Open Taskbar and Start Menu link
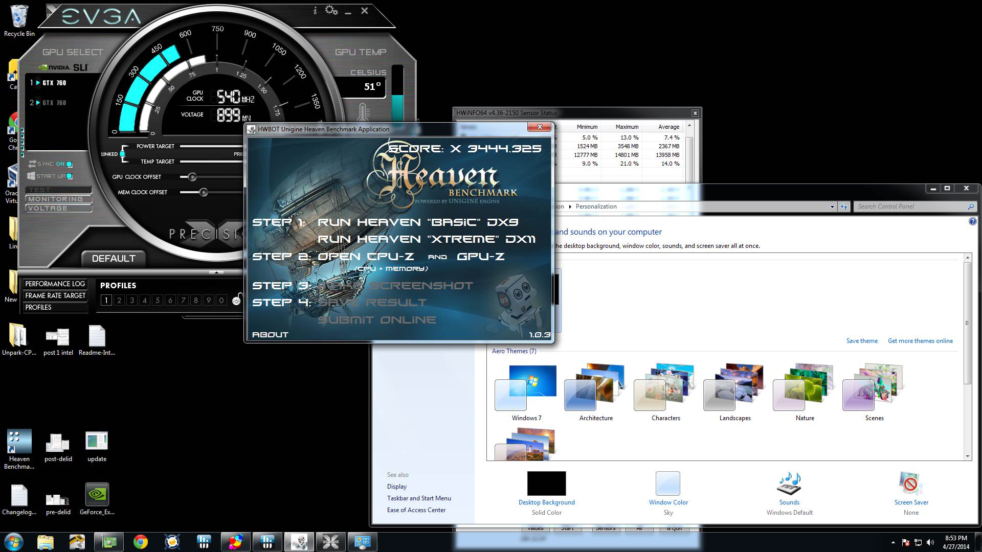Viewport: 982px width, 552px height. 419,498
